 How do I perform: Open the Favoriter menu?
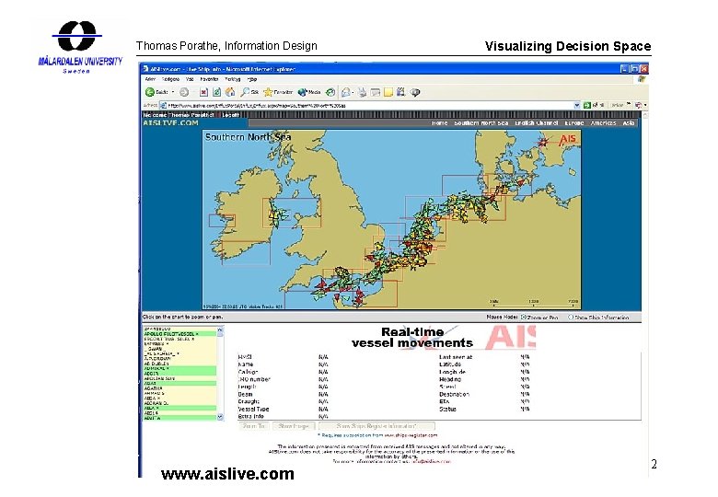[209, 79]
